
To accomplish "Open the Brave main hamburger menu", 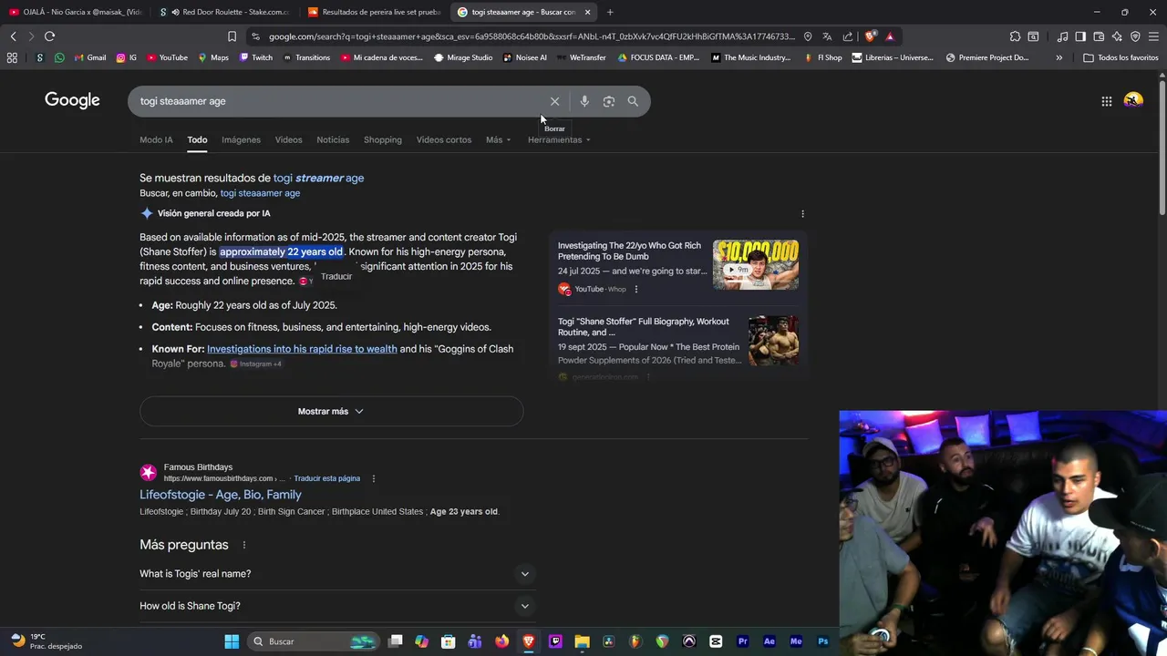I will pos(1153,36).
